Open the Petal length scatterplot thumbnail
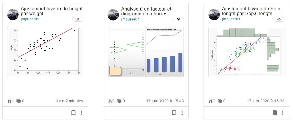This screenshot has width=293, height=122. tap(246, 52)
